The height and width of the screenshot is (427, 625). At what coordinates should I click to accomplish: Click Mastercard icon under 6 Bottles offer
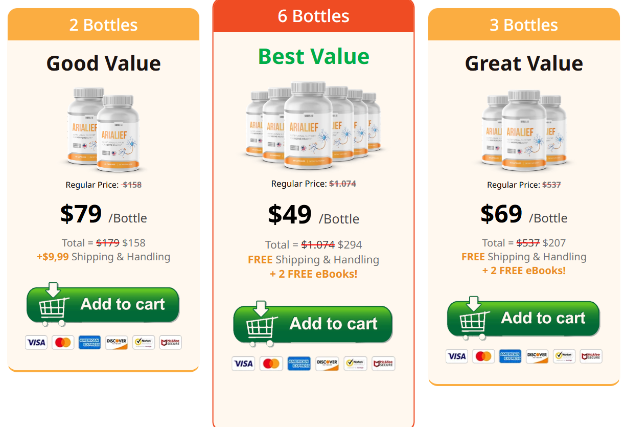point(271,364)
